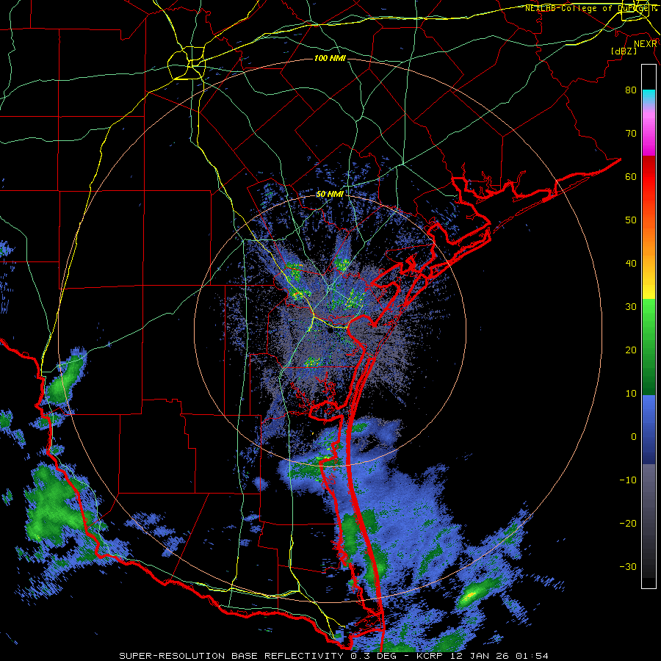This screenshot has width=661, height=661.
Task: Click the green segment of the reflectivity color bar
Action: (x=649, y=347)
